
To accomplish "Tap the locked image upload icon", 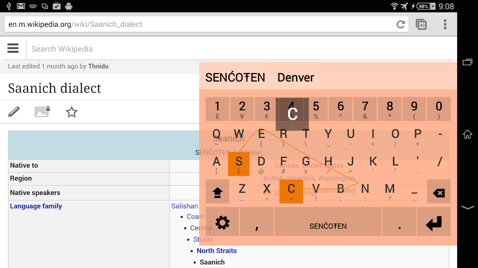I will tap(42, 112).
